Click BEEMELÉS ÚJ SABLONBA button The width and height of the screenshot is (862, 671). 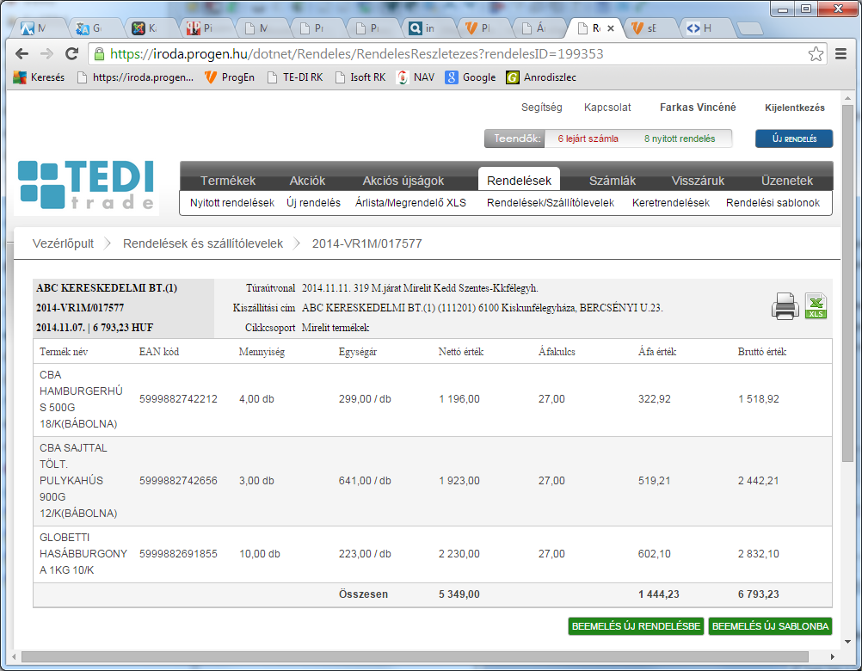click(x=770, y=626)
